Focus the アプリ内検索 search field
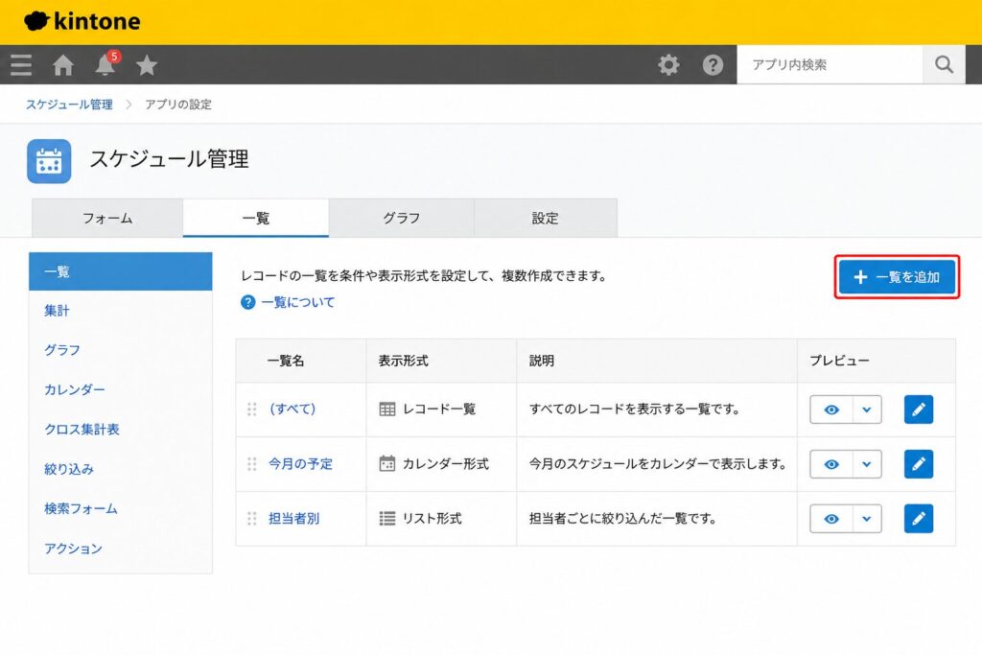This screenshot has height=655, width=982. click(x=830, y=64)
